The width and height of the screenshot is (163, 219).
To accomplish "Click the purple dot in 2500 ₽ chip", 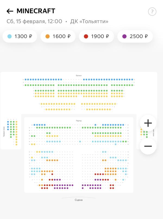I will [x=124, y=36].
